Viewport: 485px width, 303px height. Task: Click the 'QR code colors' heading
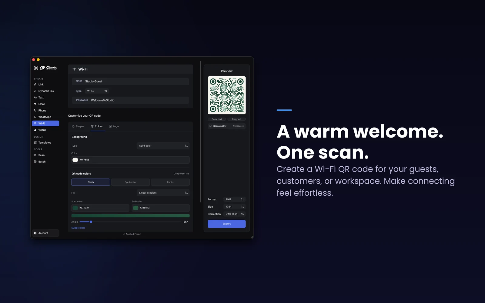click(x=81, y=174)
